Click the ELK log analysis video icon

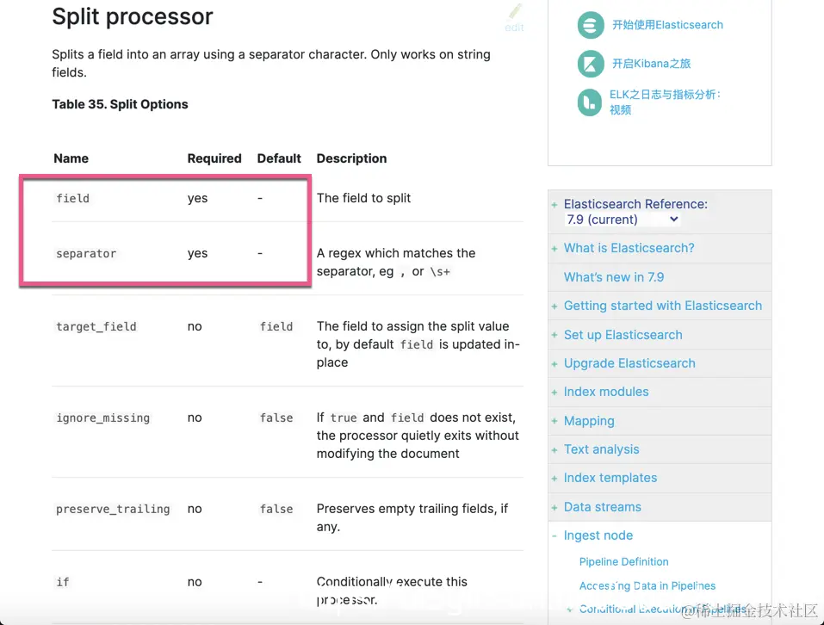point(589,102)
